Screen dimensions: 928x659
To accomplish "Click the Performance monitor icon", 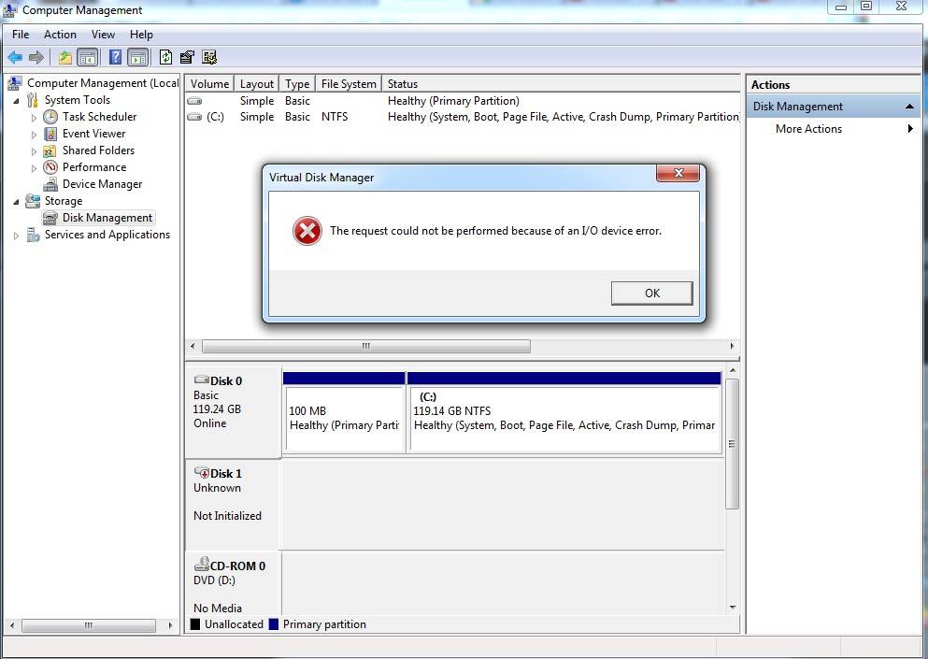I will (x=50, y=167).
